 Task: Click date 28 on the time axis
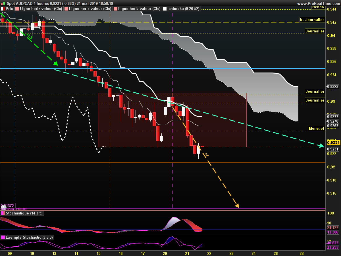[x=302, y=253]
